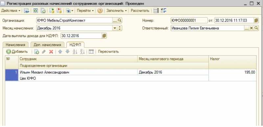Viewport: 263px width, 127px height.
Task: Click the post document icon with green arrow
Action: [52, 11]
